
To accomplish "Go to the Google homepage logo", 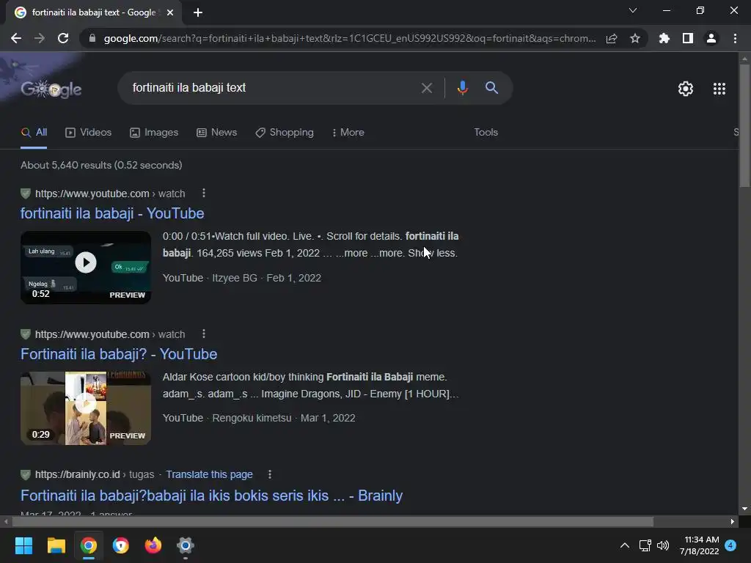I will (51, 89).
